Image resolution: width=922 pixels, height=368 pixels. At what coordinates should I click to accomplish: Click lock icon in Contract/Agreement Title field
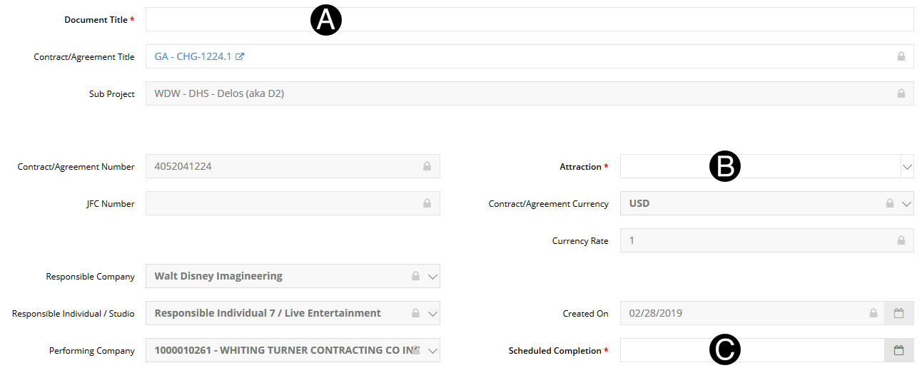pyautogui.click(x=901, y=56)
